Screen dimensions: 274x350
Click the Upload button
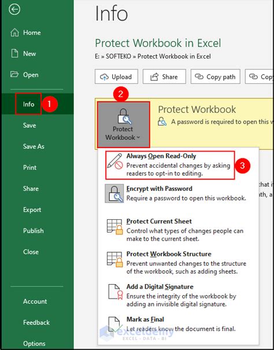tap(116, 76)
